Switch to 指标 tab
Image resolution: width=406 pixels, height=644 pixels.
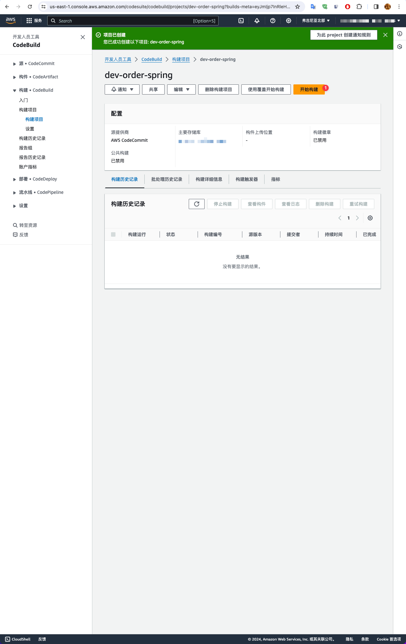[x=276, y=179]
